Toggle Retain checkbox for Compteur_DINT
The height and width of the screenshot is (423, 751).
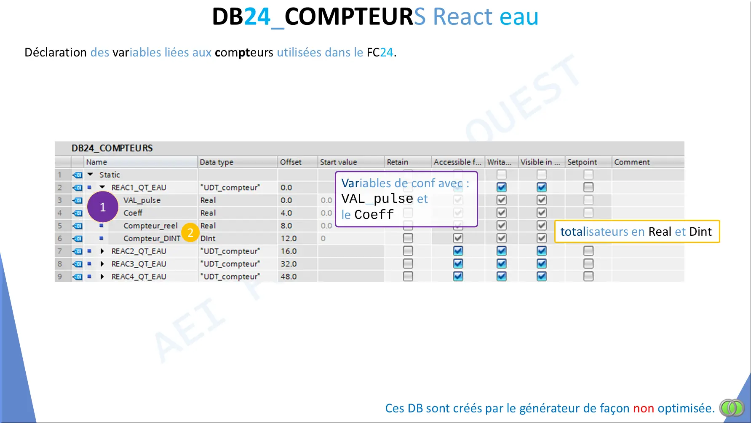pyautogui.click(x=408, y=238)
